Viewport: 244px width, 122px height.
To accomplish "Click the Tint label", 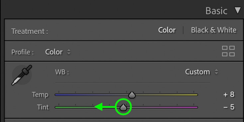I will coord(43,107).
